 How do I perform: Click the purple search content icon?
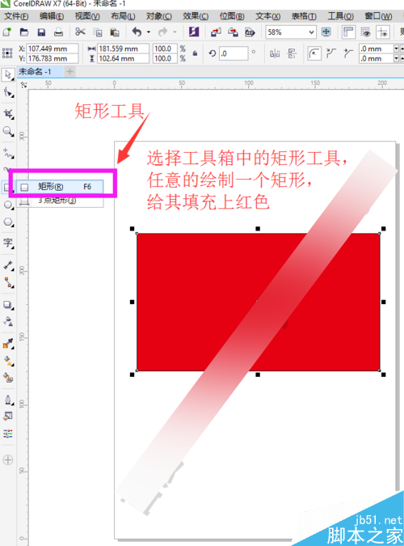194,32
